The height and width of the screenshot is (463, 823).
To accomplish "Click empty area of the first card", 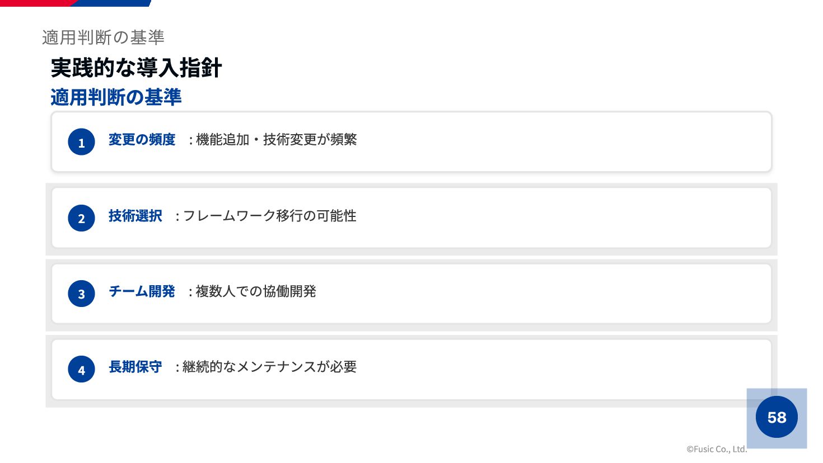I will pos(560,142).
